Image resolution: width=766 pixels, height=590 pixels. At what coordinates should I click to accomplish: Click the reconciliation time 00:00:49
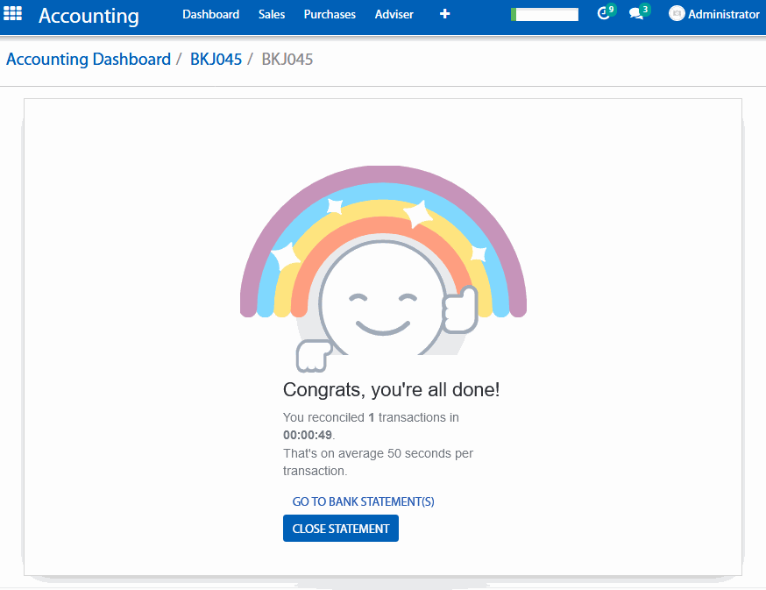coord(308,434)
